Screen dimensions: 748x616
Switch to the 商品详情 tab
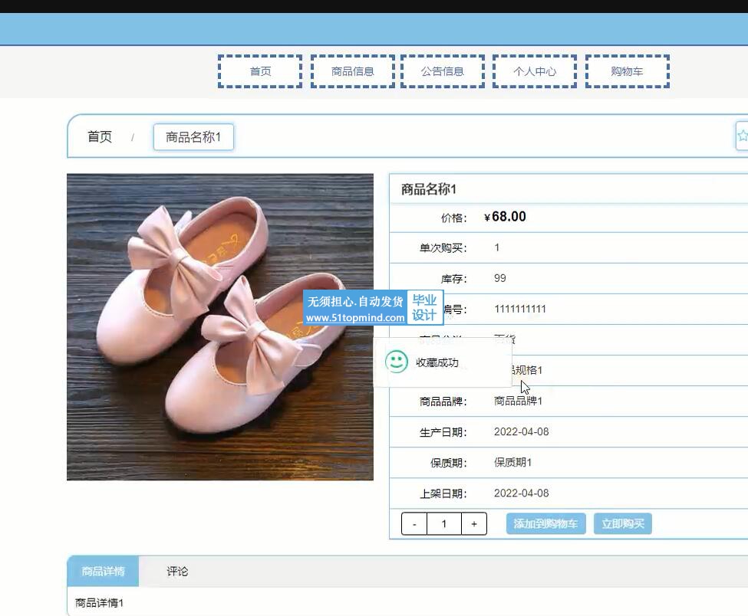pyautogui.click(x=103, y=572)
